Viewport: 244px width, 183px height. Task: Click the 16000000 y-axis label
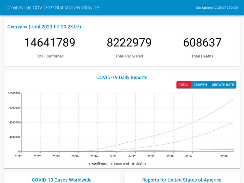tap(14, 93)
